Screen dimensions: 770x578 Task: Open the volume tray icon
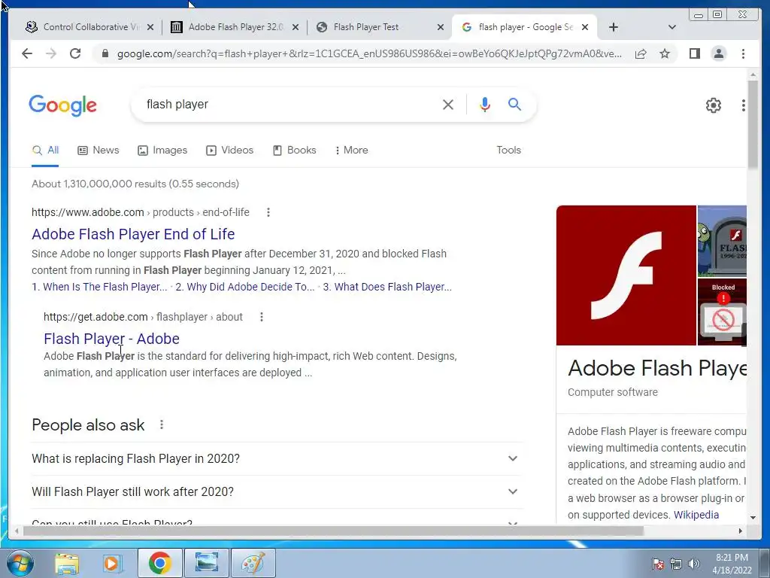(x=694, y=564)
